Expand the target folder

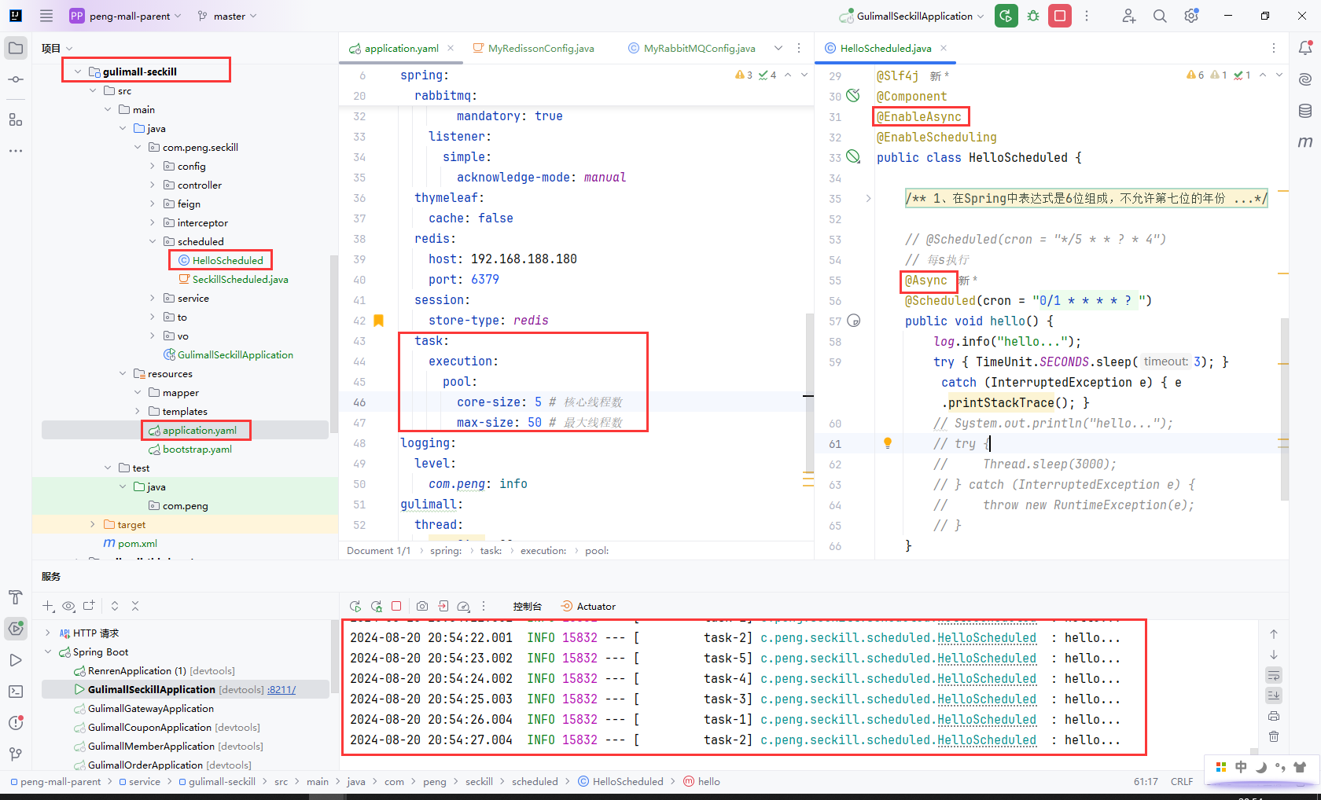click(93, 524)
